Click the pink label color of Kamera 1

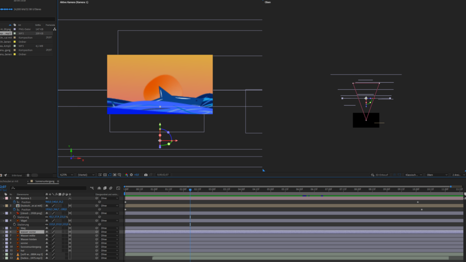[6, 198]
